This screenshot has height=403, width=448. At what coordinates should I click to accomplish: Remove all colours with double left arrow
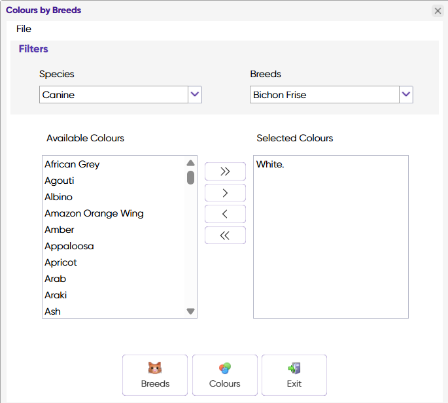coord(225,236)
